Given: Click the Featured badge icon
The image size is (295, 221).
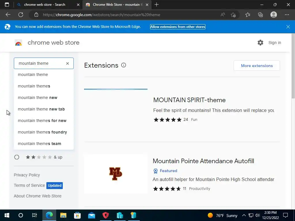Looking at the screenshot, I should point(156,171).
